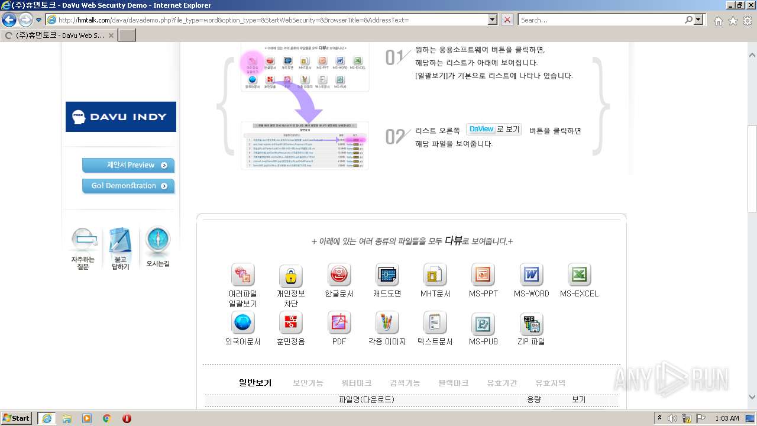Open Internet Explorer taskbar icon
Viewport: 757px width, 426px height.
(46, 418)
